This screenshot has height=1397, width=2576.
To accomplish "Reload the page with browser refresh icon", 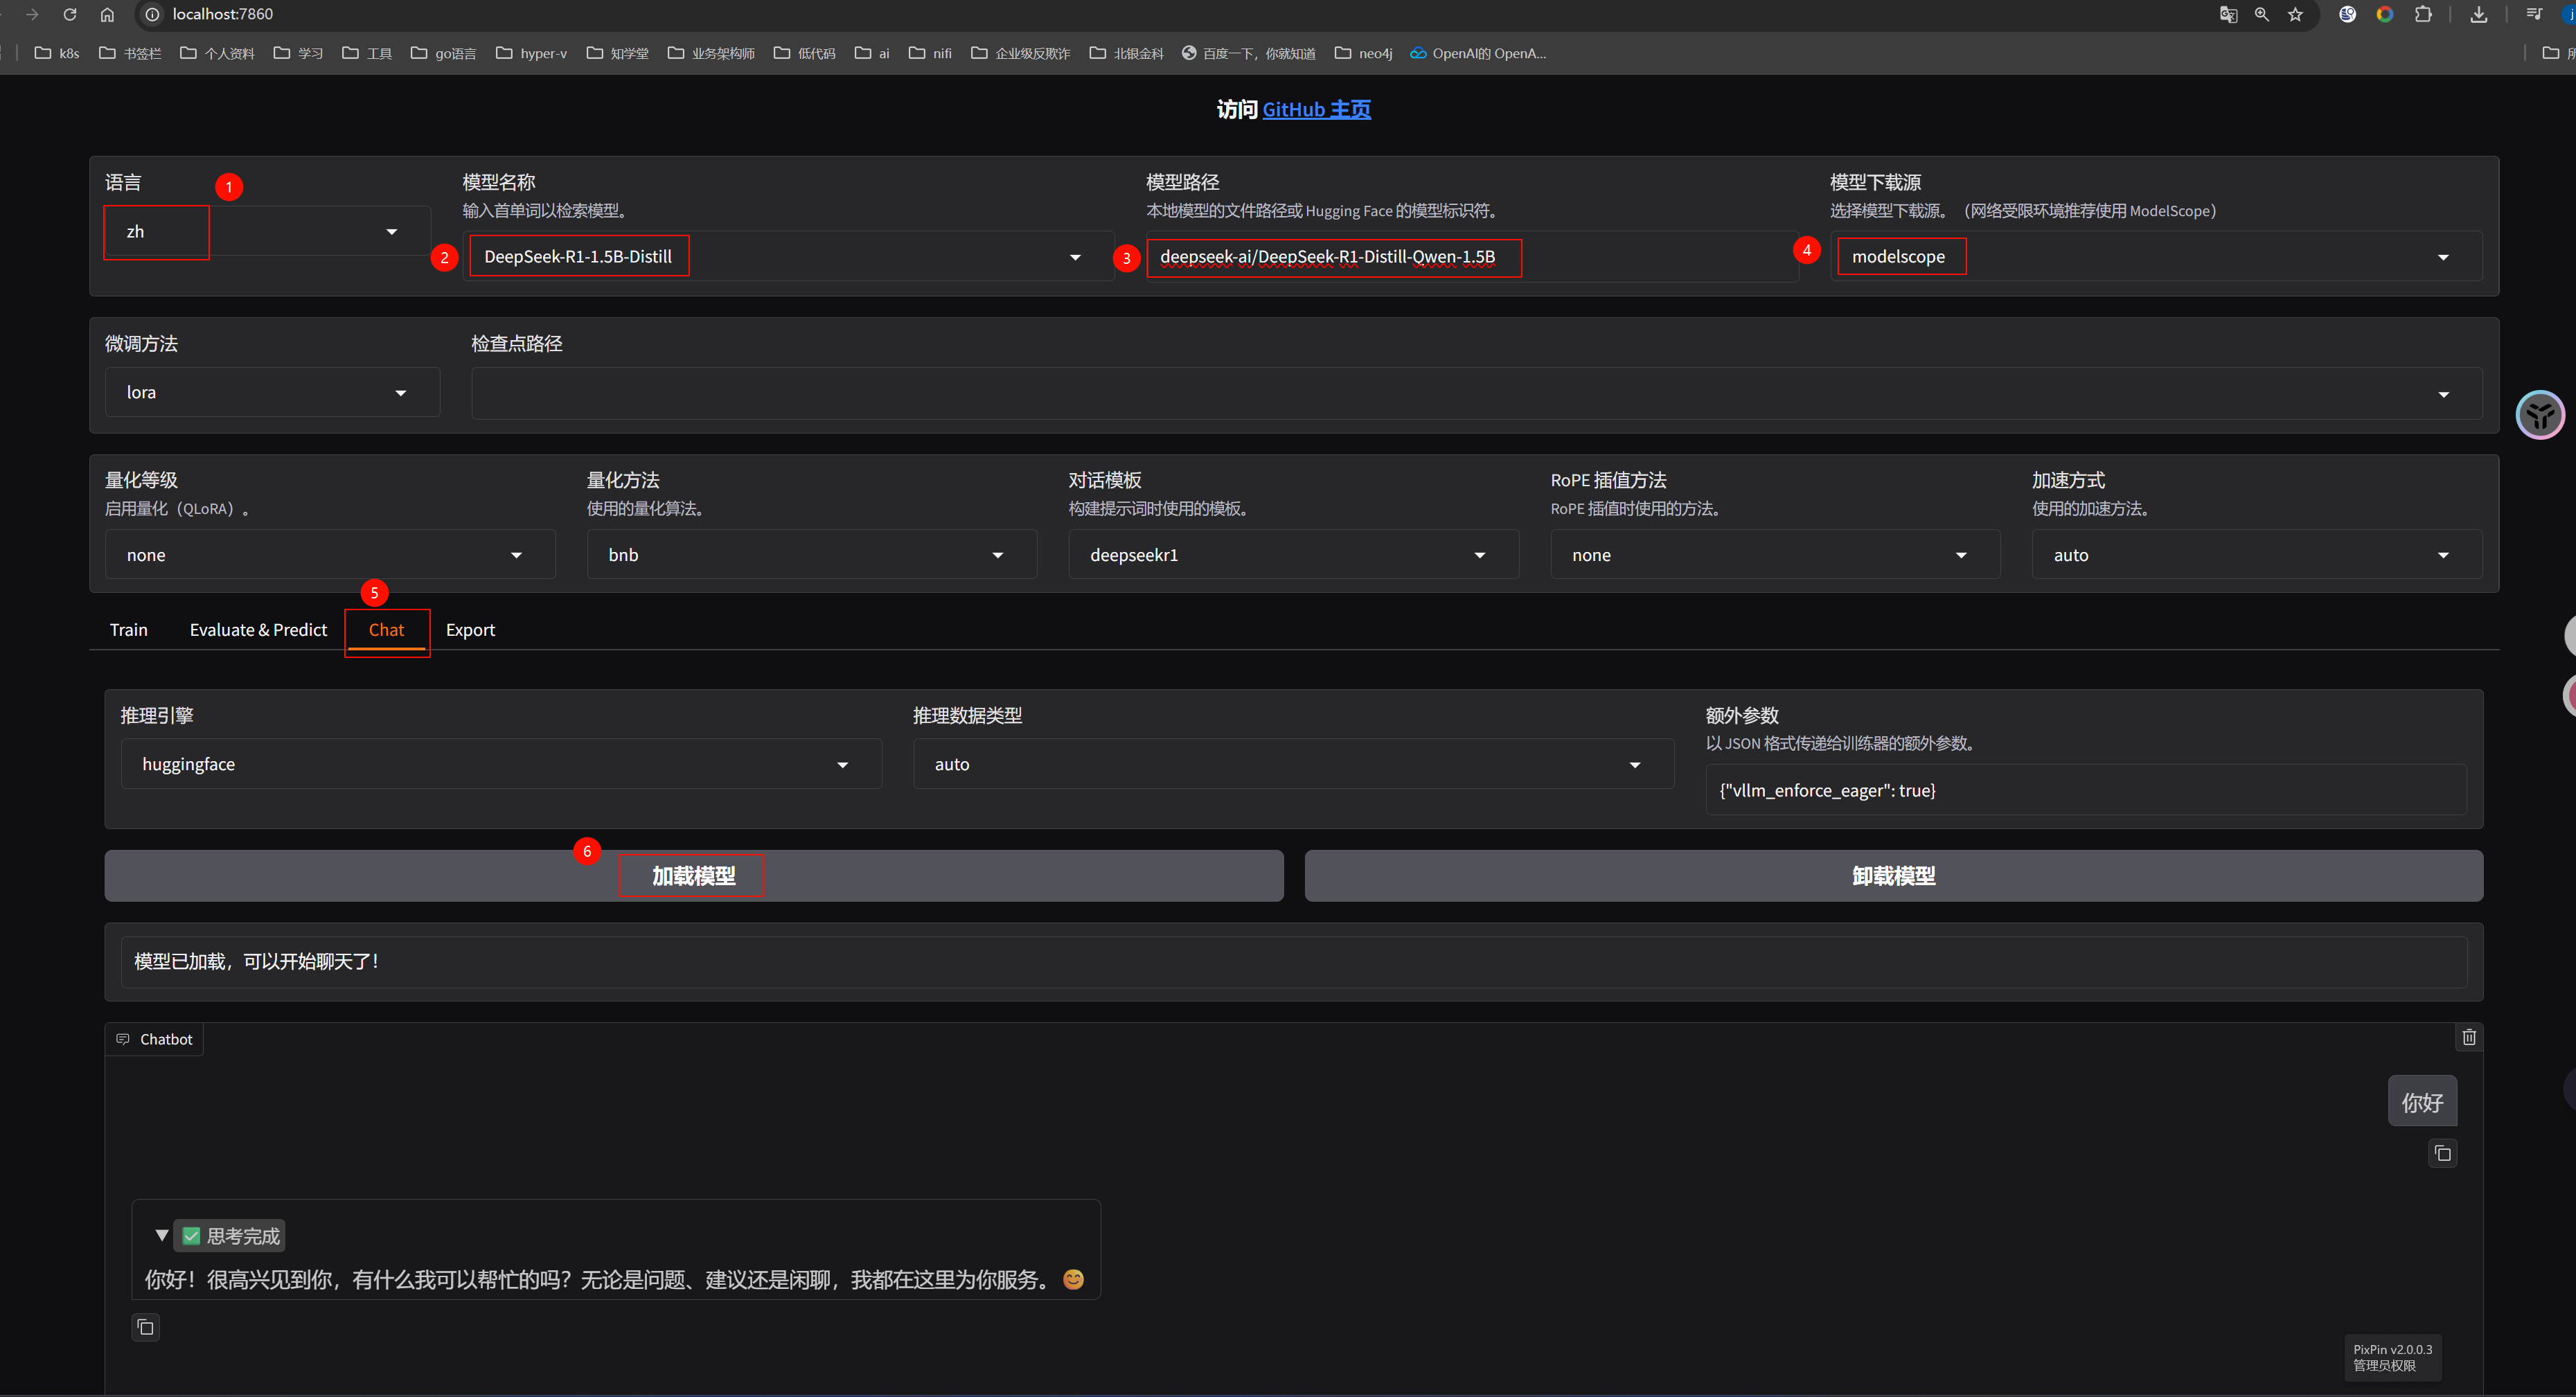I will (70, 14).
